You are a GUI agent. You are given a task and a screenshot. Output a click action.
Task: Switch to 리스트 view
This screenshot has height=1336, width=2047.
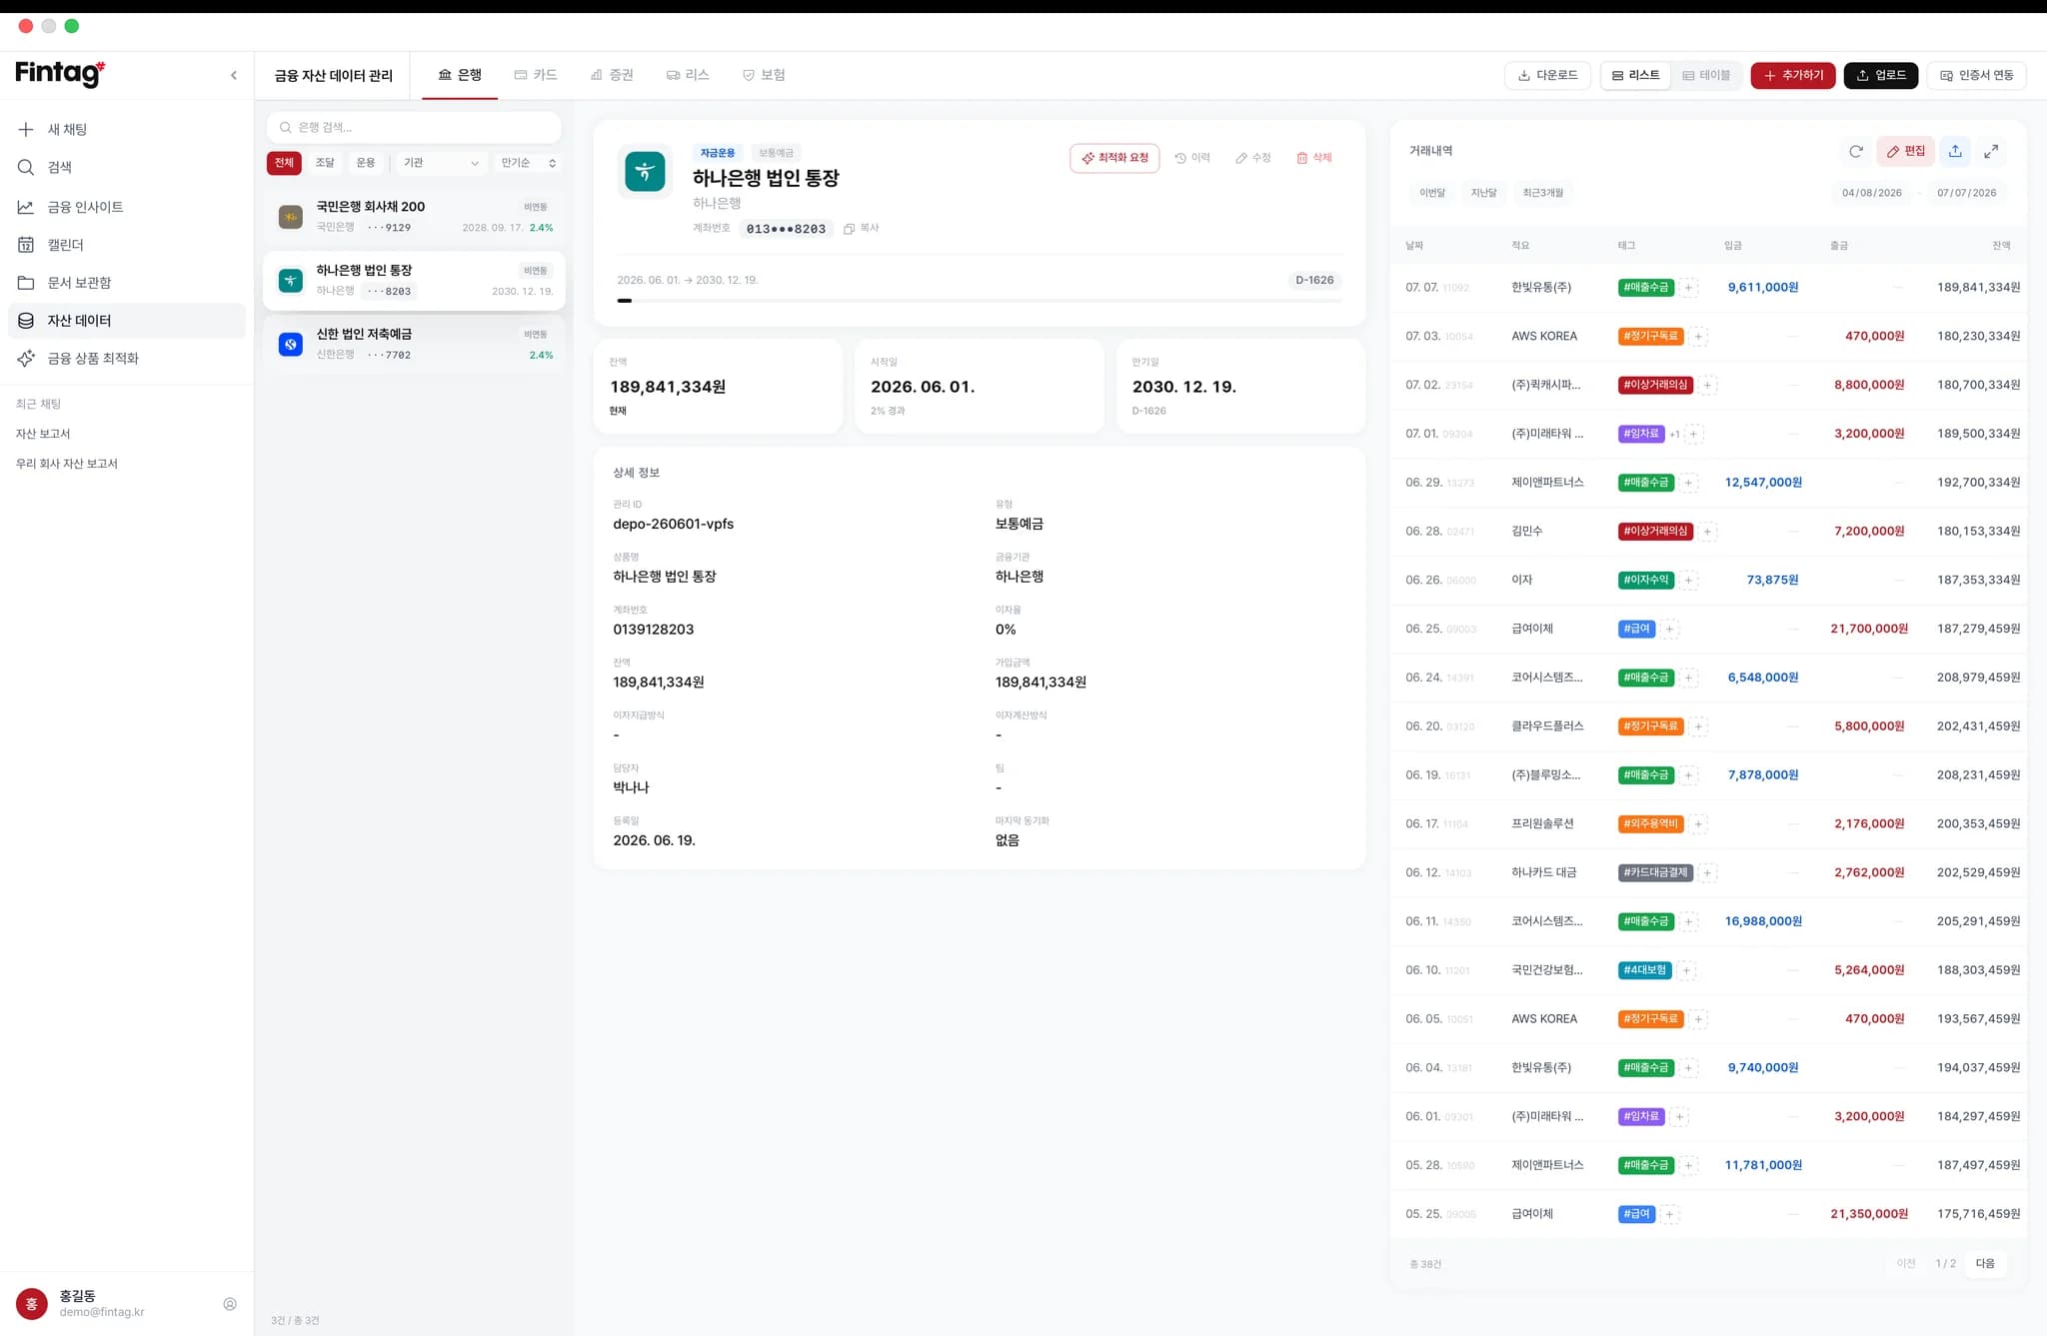click(1635, 75)
